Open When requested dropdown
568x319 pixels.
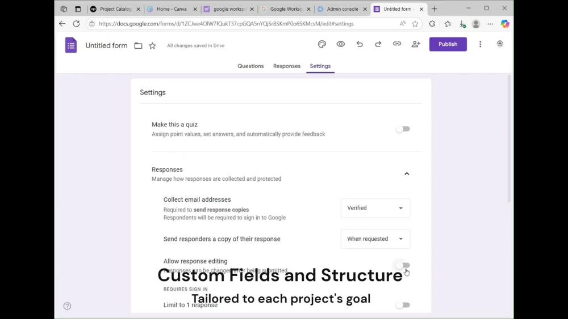tap(375, 239)
